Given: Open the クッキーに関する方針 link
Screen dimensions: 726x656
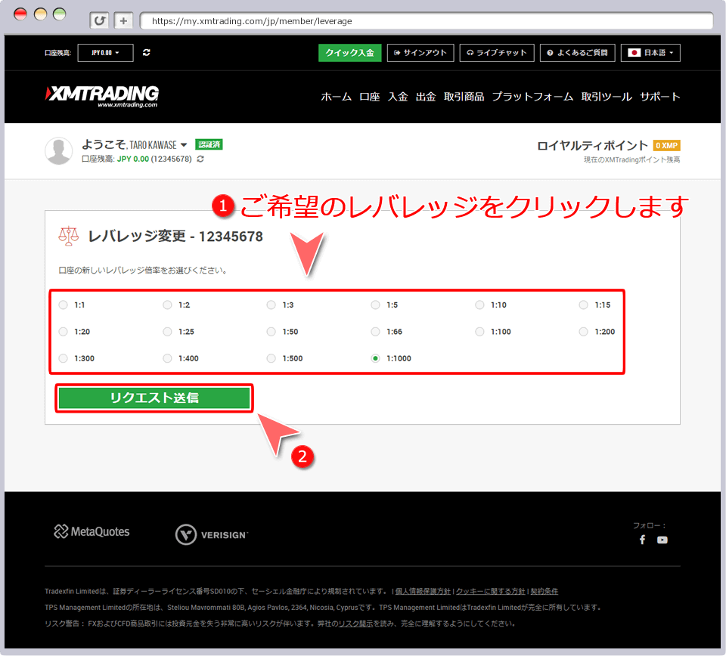Looking at the screenshot, I should (490, 591).
